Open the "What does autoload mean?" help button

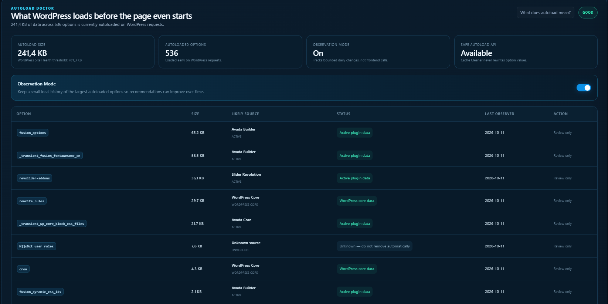(x=545, y=13)
